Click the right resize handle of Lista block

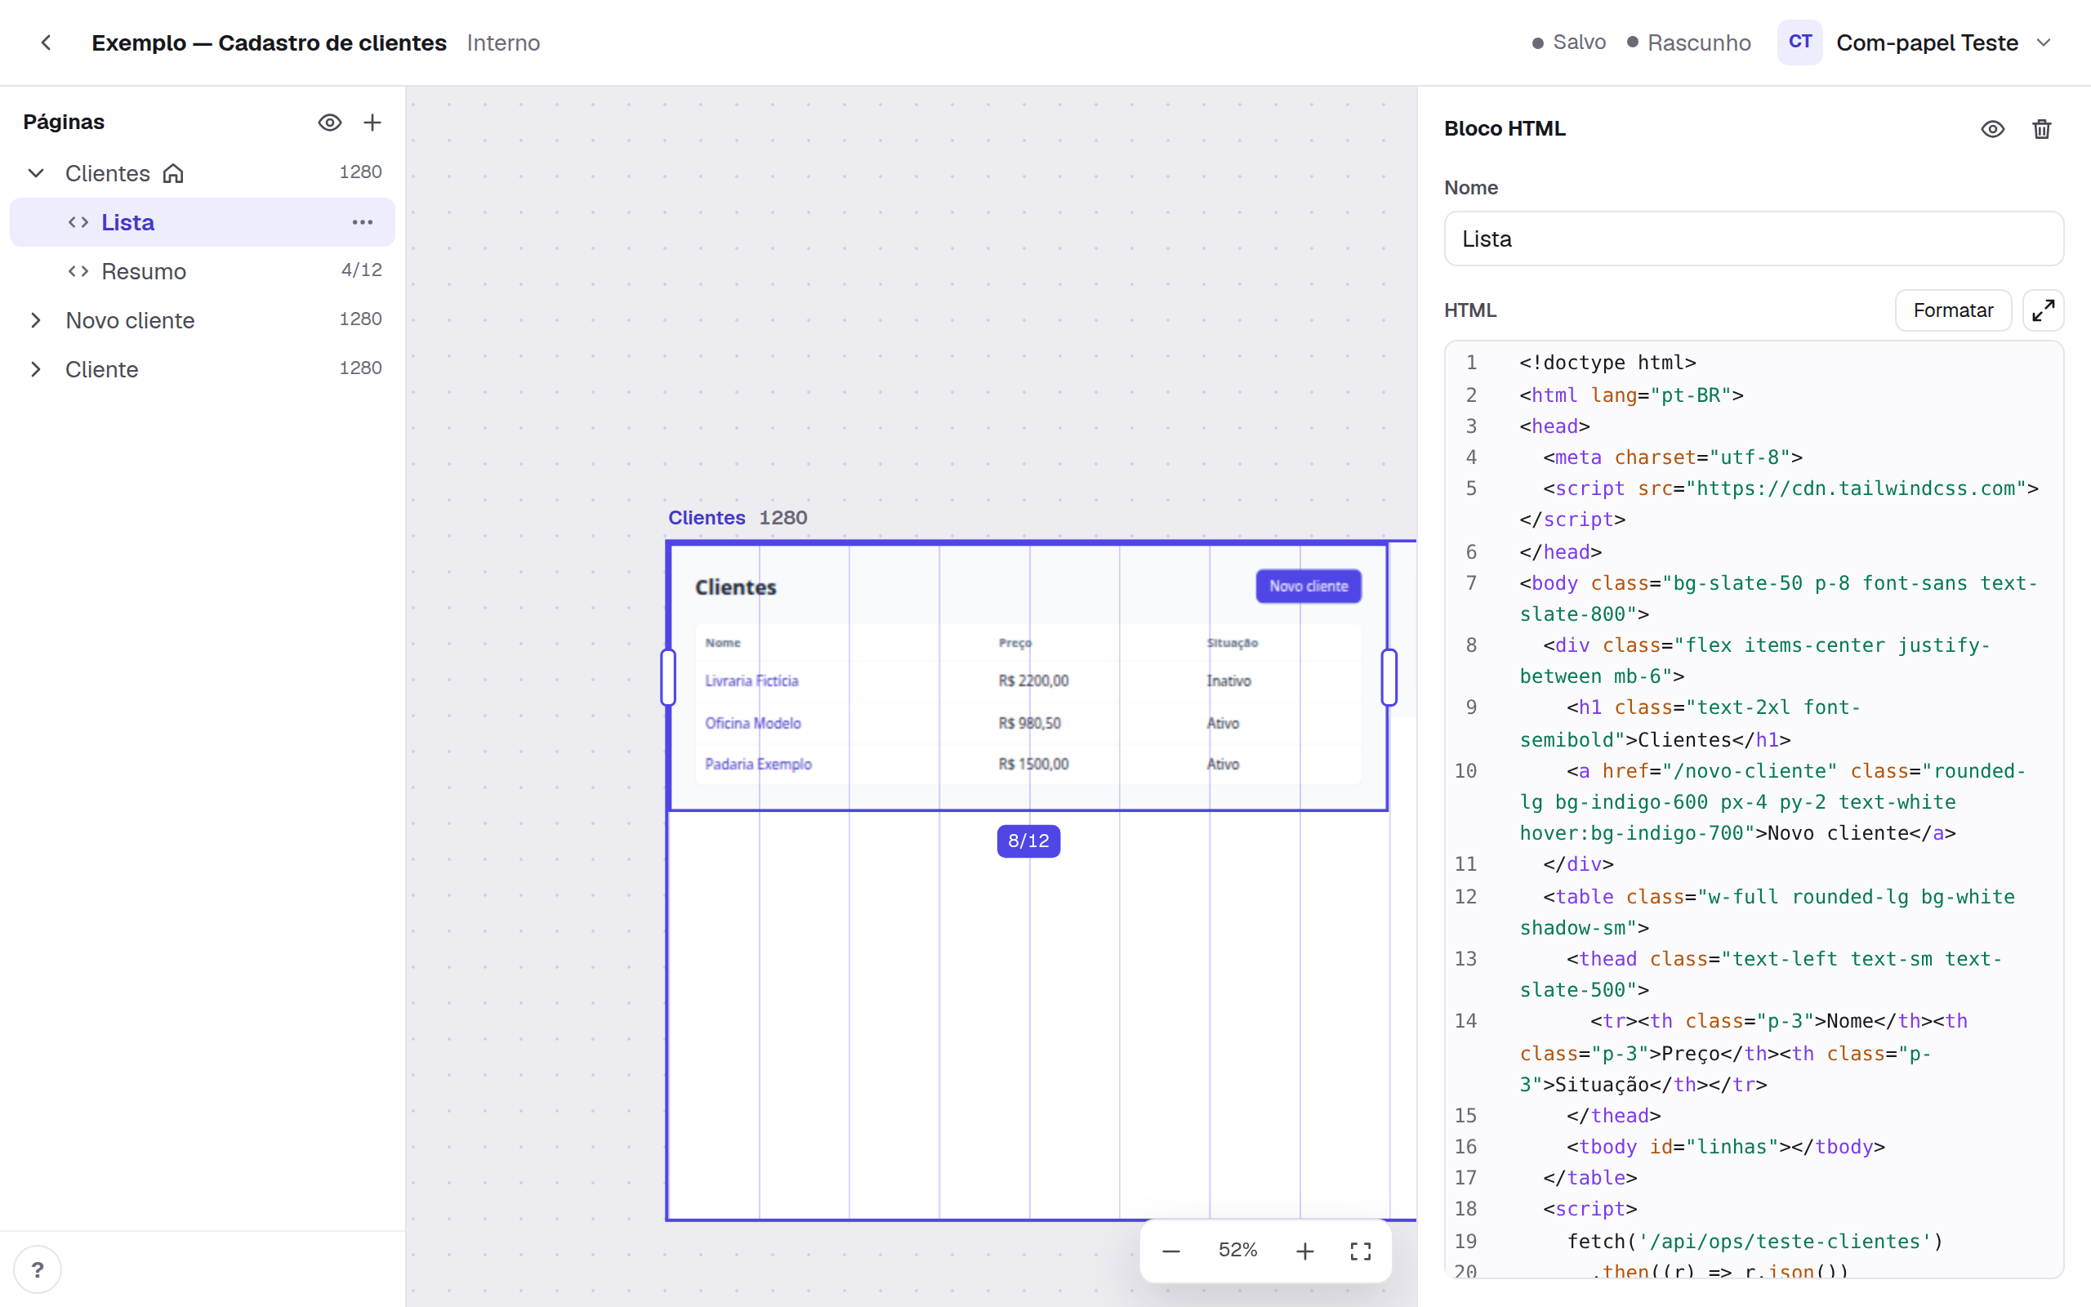[1389, 677]
